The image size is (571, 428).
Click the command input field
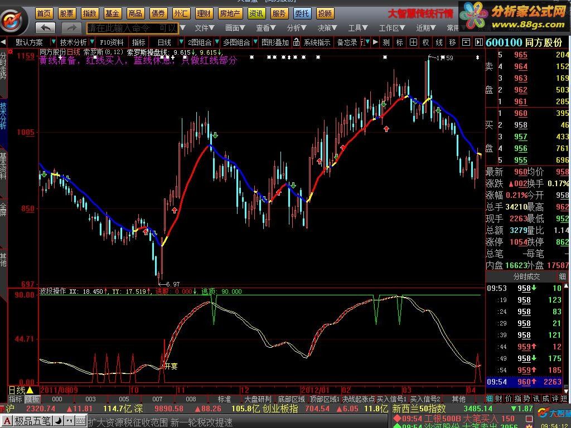pos(133,28)
